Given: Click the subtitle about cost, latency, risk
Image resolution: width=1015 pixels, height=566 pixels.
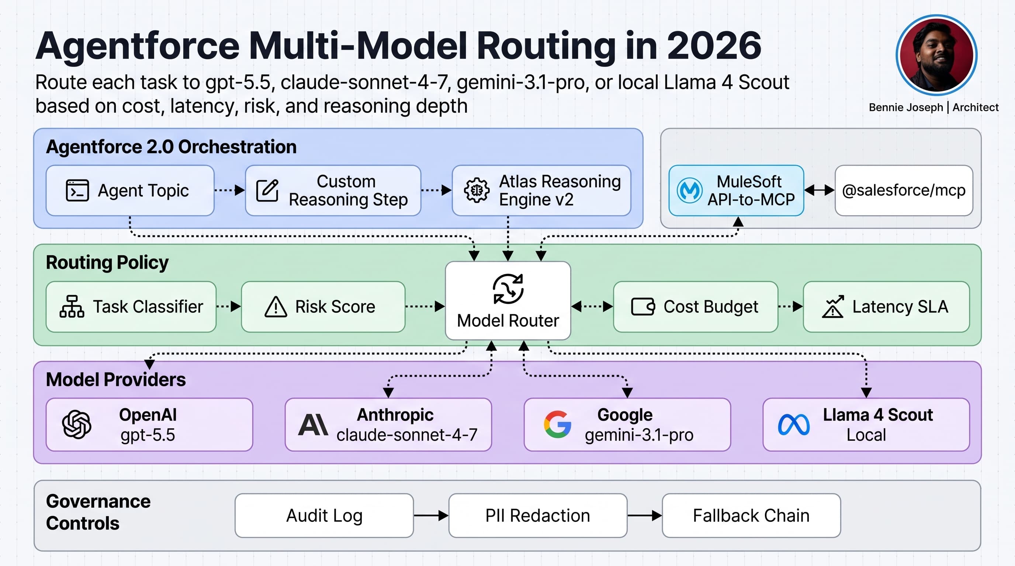Looking at the screenshot, I should point(412,94).
